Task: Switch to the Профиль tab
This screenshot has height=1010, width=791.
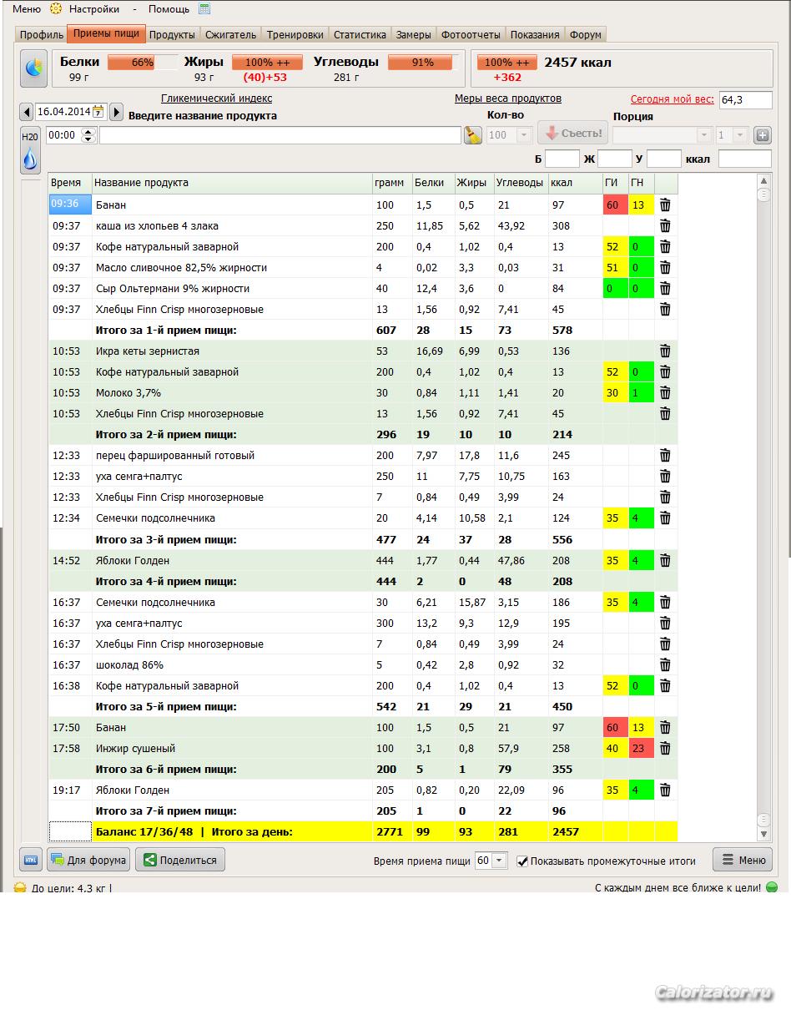Action: [x=42, y=35]
